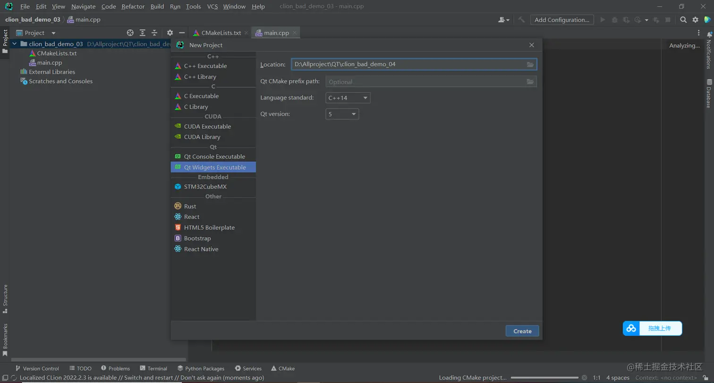This screenshot has height=383, width=714.
Task: Open the Problems tool window
Action: [115, 368]
